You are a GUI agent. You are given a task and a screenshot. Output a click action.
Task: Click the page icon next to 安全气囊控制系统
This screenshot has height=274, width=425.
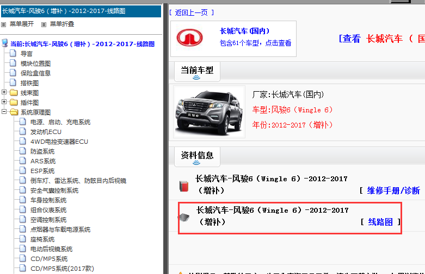coord(23,190)
